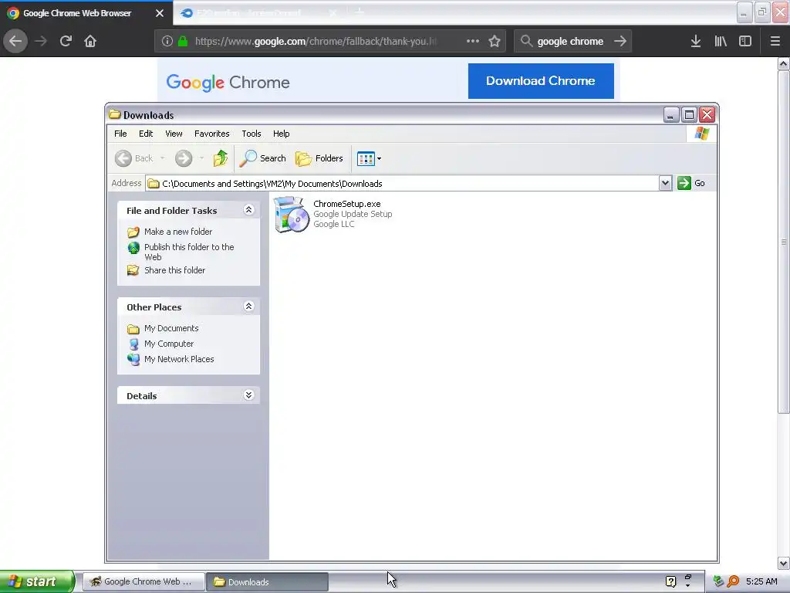Image resolution: width=790 pixels, height=593 pixels.
Task: Collapse the Other Places panel
Action: tap(248, 306)
